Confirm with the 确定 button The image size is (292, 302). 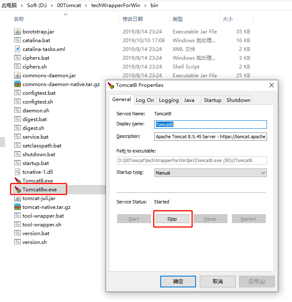(x=178, y=282)
